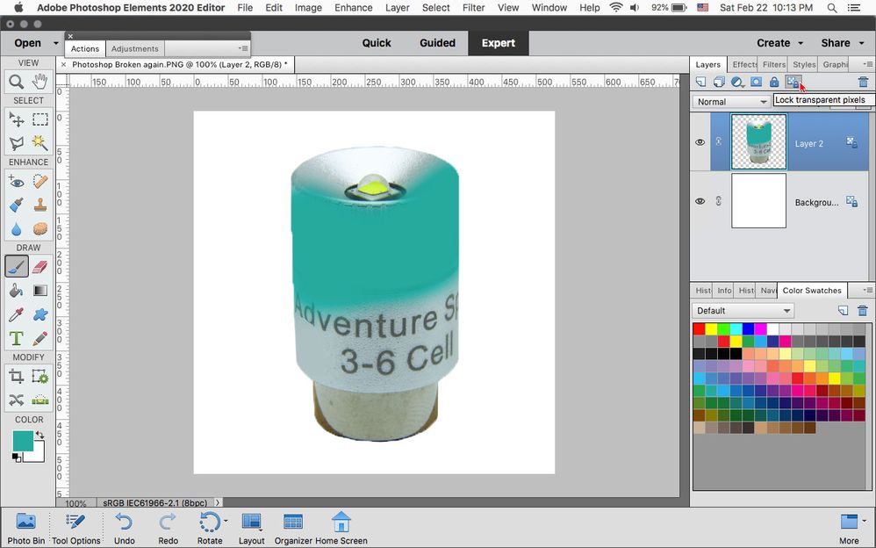
Task: Show the Tool Options panel
Action: coord(76,529)
